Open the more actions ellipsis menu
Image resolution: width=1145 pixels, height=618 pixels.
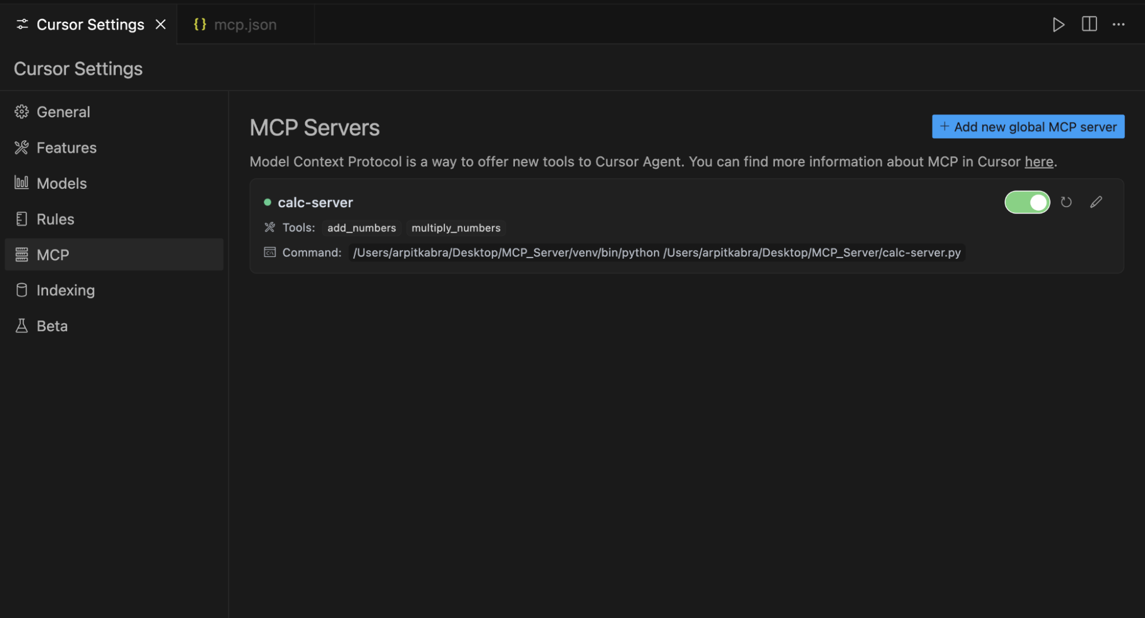[1118, 25]
